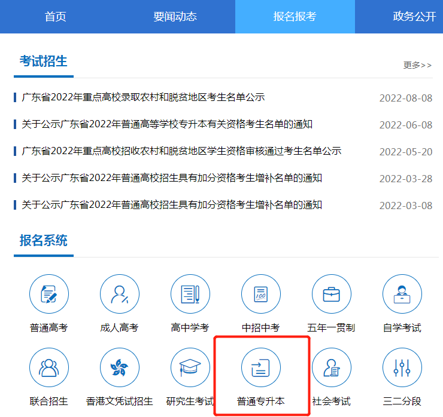Select the 报名报考 tab
The height and width of the screenshot is (417, 443).
click(x=295, y=17)
